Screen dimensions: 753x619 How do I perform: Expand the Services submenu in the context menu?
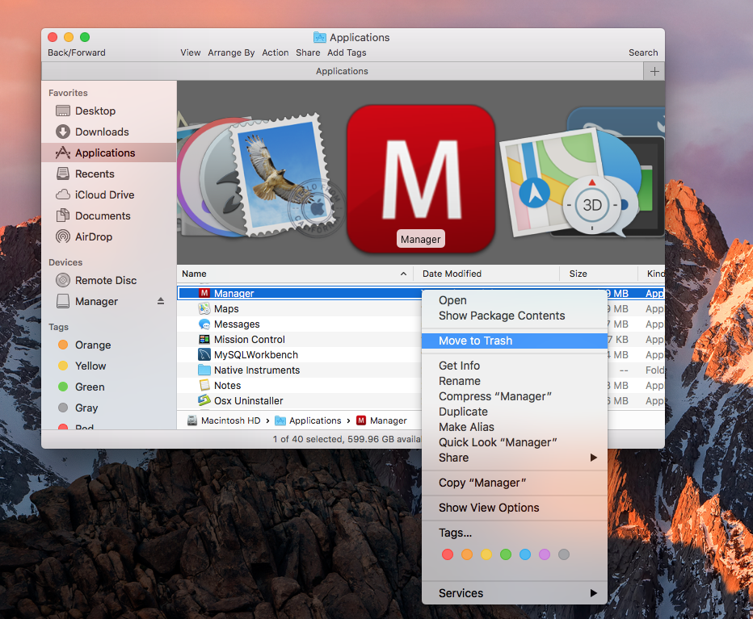point(594,593)
